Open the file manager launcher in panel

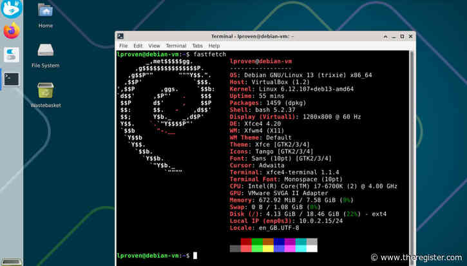point(12,55)
